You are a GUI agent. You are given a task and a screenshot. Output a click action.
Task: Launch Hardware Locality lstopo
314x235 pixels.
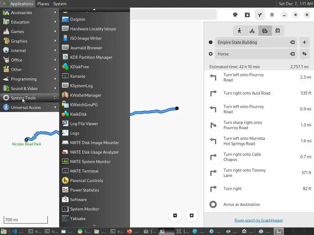pos(95,29)
